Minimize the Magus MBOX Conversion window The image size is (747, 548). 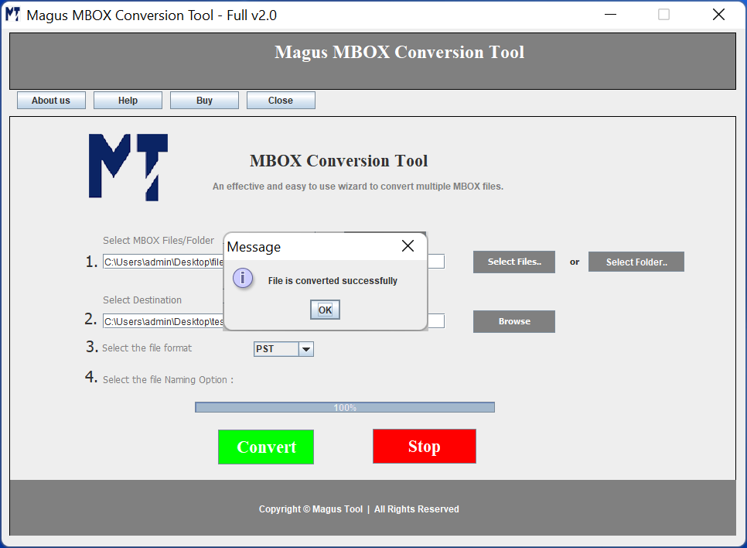(x=609, y=15)
